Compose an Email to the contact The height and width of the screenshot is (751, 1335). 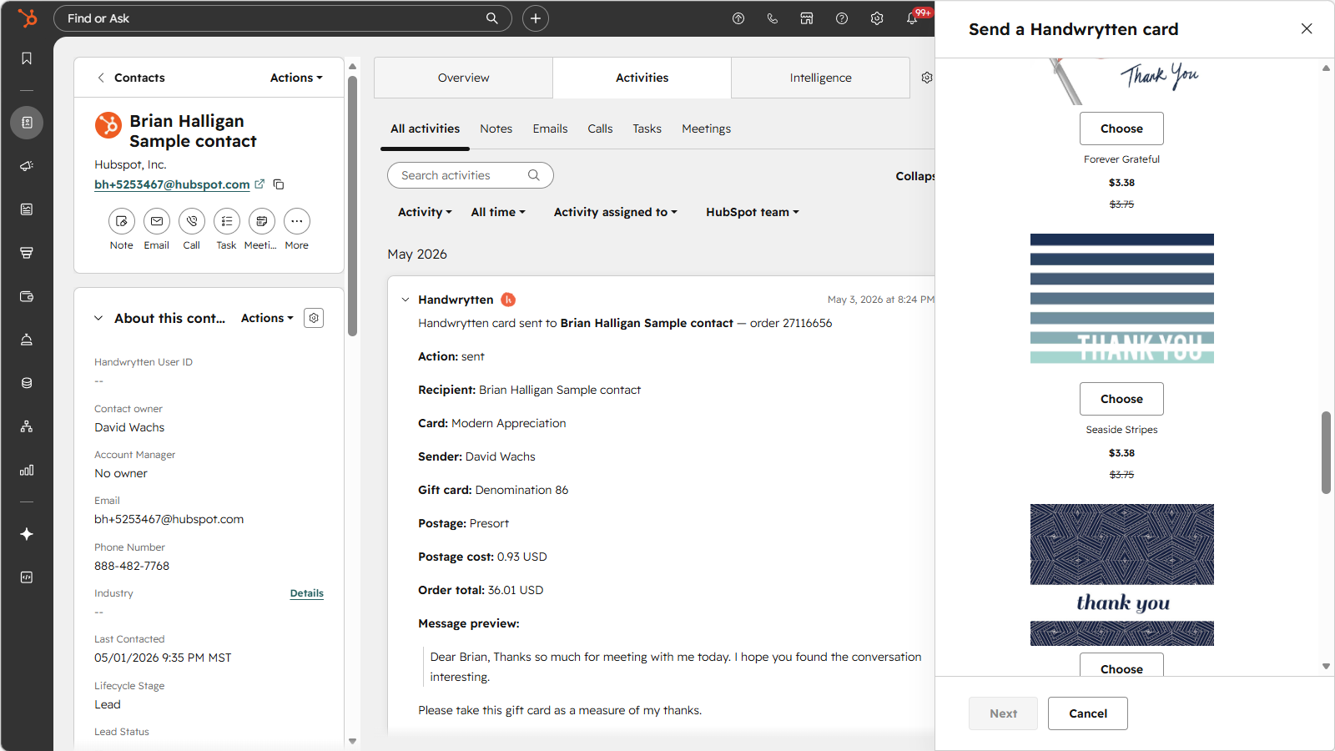[x=157, y=221]
